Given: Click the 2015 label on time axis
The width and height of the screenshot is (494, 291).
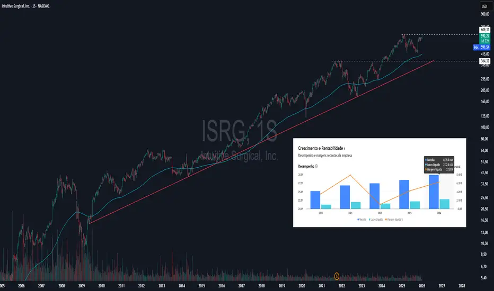Looking at the screenshot, I should pos(201,286).
